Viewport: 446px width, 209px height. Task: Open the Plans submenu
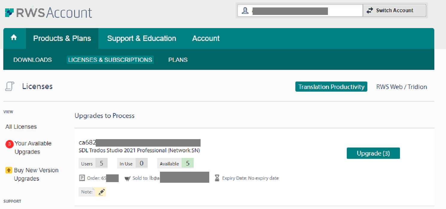[x=178, y=60]
